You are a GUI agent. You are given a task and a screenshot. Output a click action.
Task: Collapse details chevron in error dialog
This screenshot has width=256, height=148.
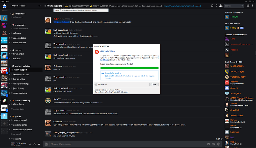(96, 84)
